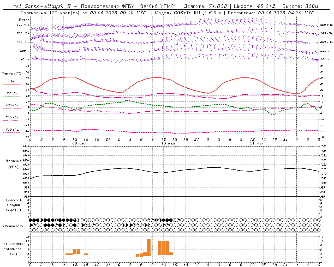Click the Рассчитано: 09.05.2025 04:39 UTC text
The width and height of the screenshot is (334, 267).
[271, 13]
